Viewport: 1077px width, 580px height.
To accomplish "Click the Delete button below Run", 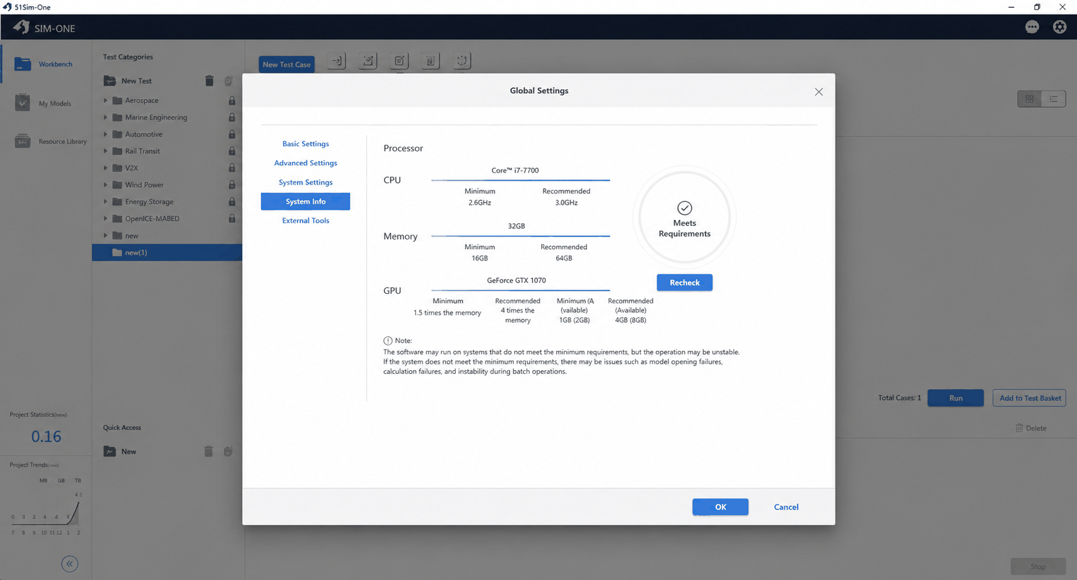I will pos(1031,428).
